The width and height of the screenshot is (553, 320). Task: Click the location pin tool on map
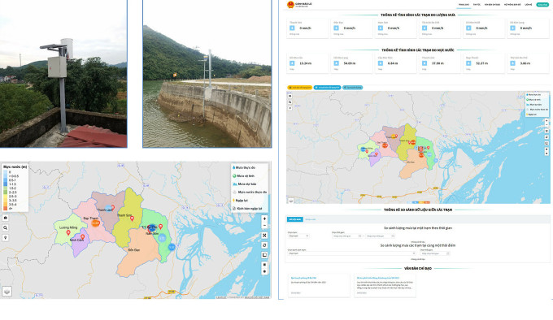point(6,238)
